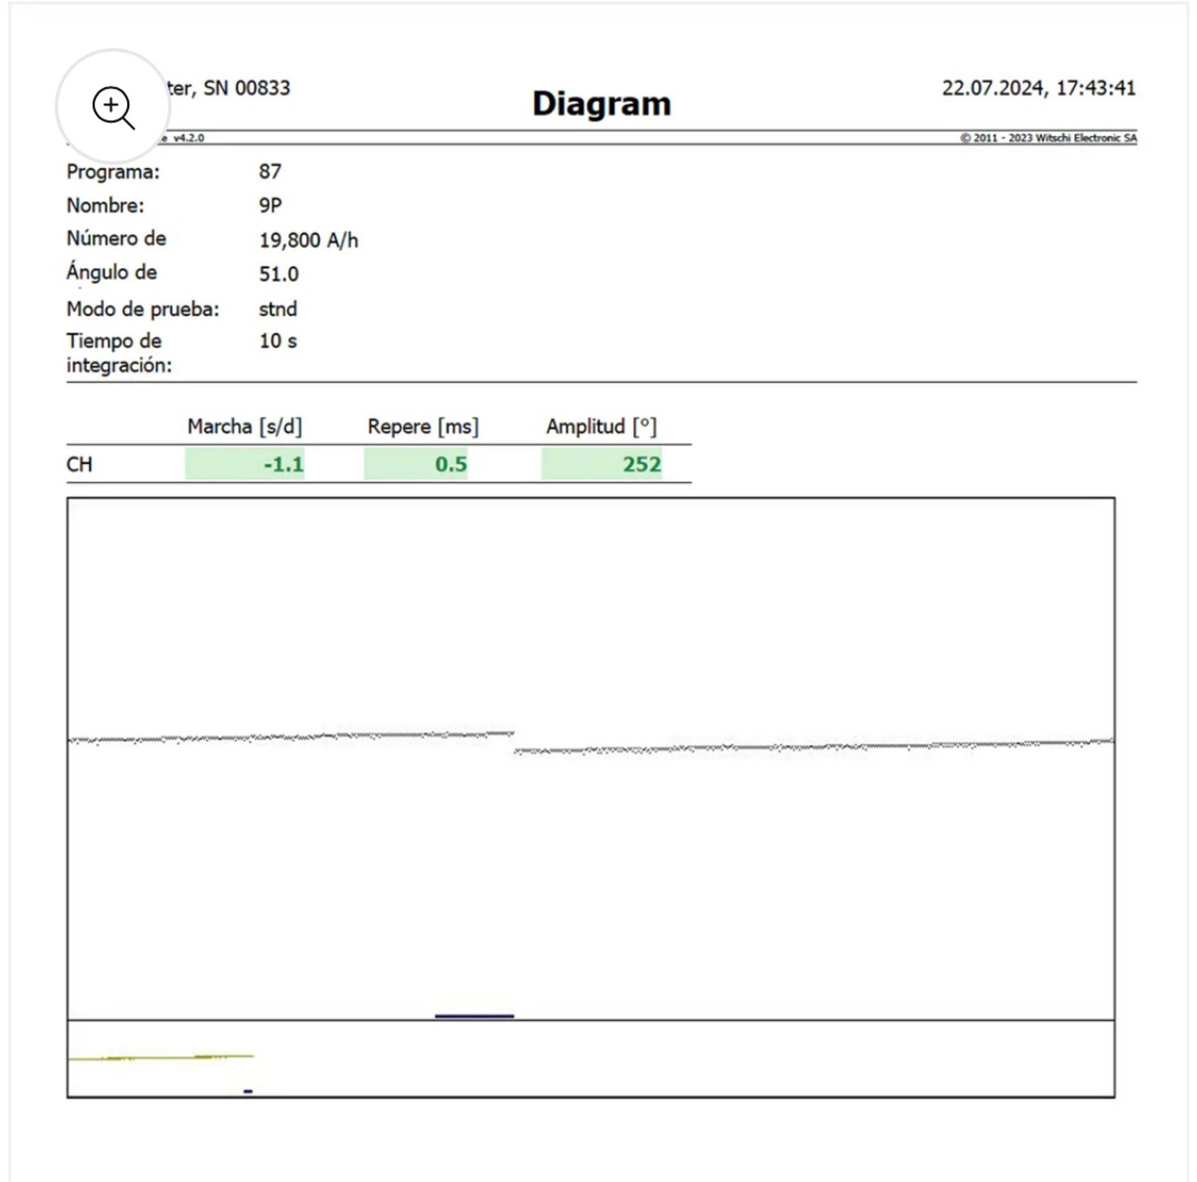This screenshot has width=1197, height=1182.
Task: Click the yellow trace in the lower panel
Action: tap(161, 1058)
